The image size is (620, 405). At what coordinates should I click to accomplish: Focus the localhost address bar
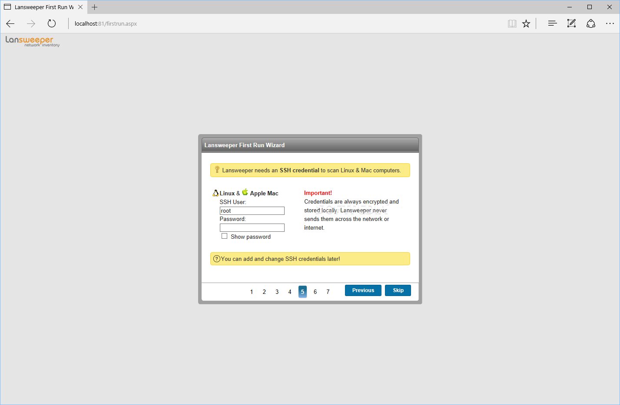click(x=287, y=23)
